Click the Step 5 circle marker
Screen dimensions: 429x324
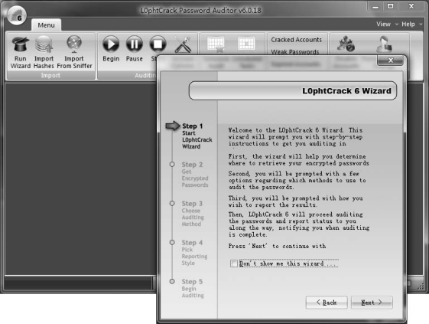[172, 282]
